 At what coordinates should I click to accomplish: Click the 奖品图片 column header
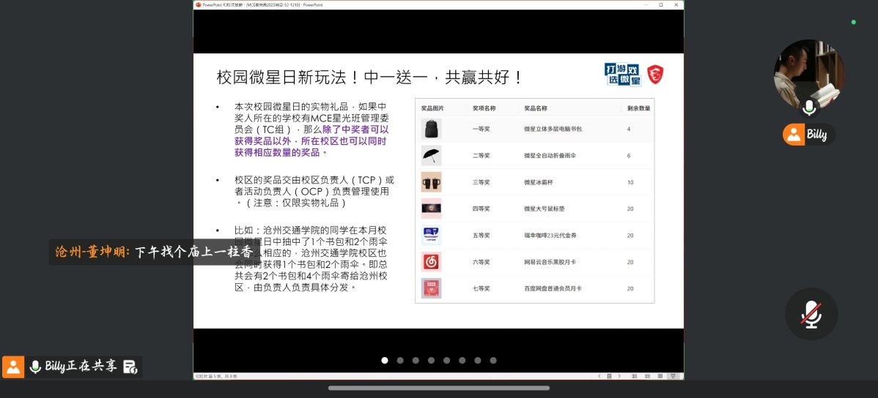point(432,108)
